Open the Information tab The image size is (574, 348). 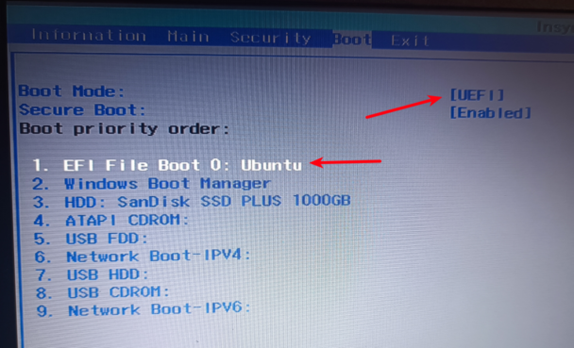point(89,36)
